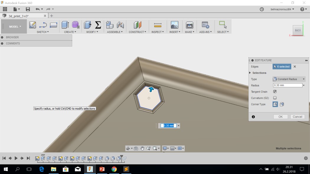Add a new design tab

(51, 16)
